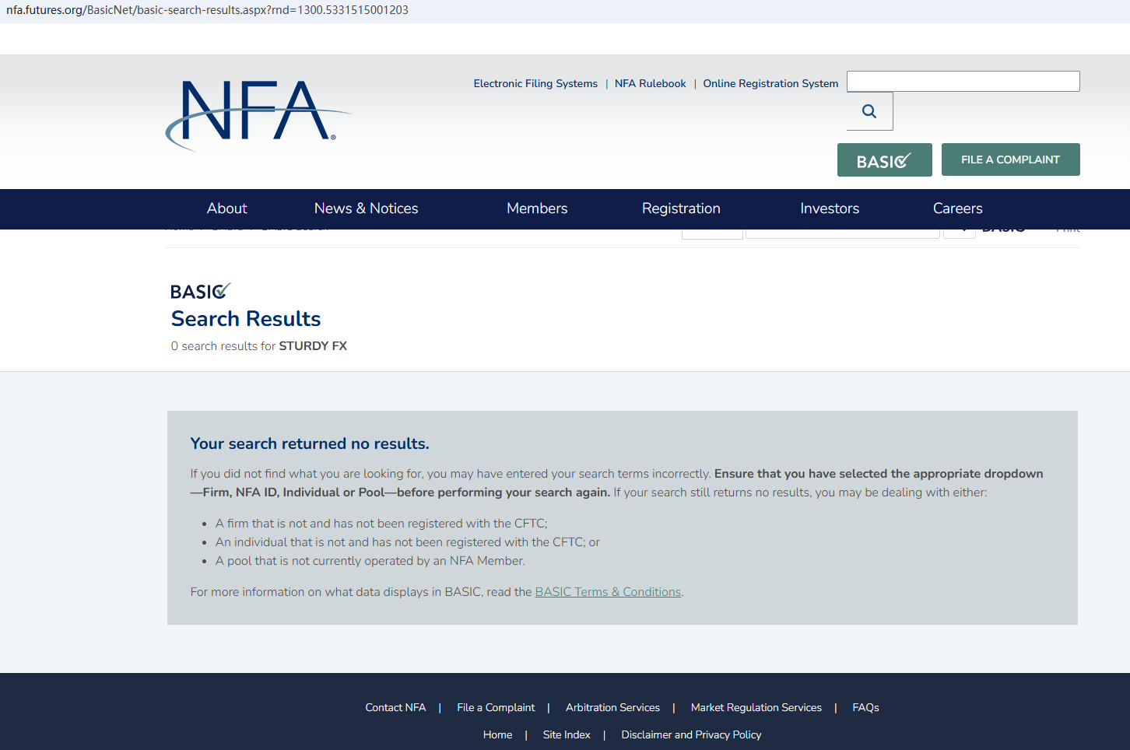
Task: Click the FILE A COMPLAINT button
Action: point(1010,159)
